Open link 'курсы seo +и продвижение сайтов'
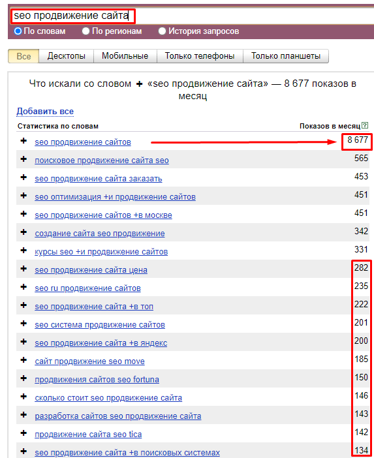The image size is (374, 458). [x=101, y=252]
